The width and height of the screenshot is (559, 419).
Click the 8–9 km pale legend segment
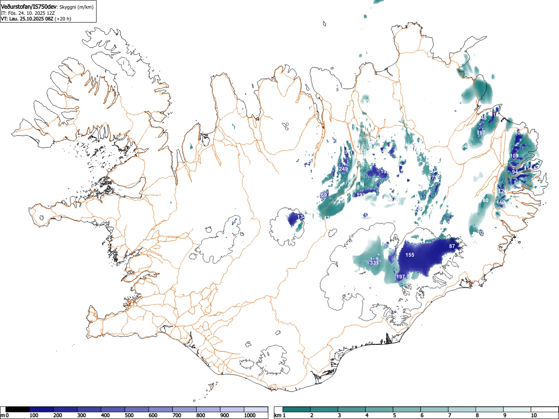pos(490,409)
